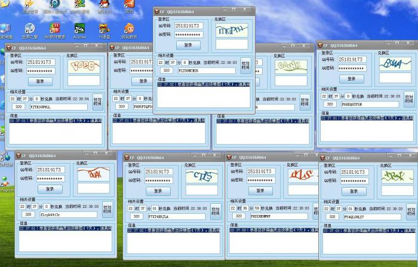Log in via 登录 in the QUAX captcha window
This screenshot has width=418, height=267.
click(50, 189)
